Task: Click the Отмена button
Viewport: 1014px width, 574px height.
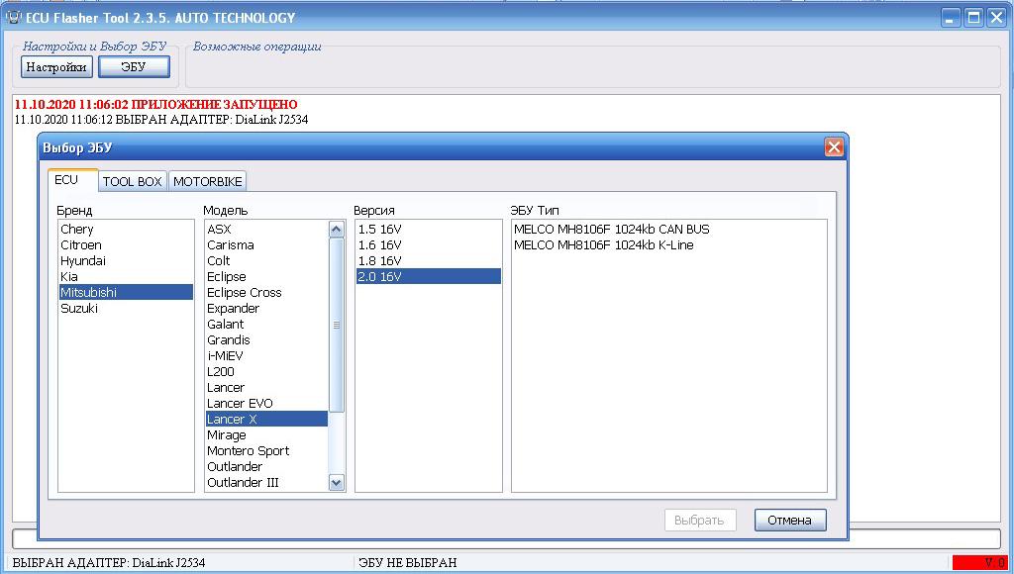Action: pos(789,521)
